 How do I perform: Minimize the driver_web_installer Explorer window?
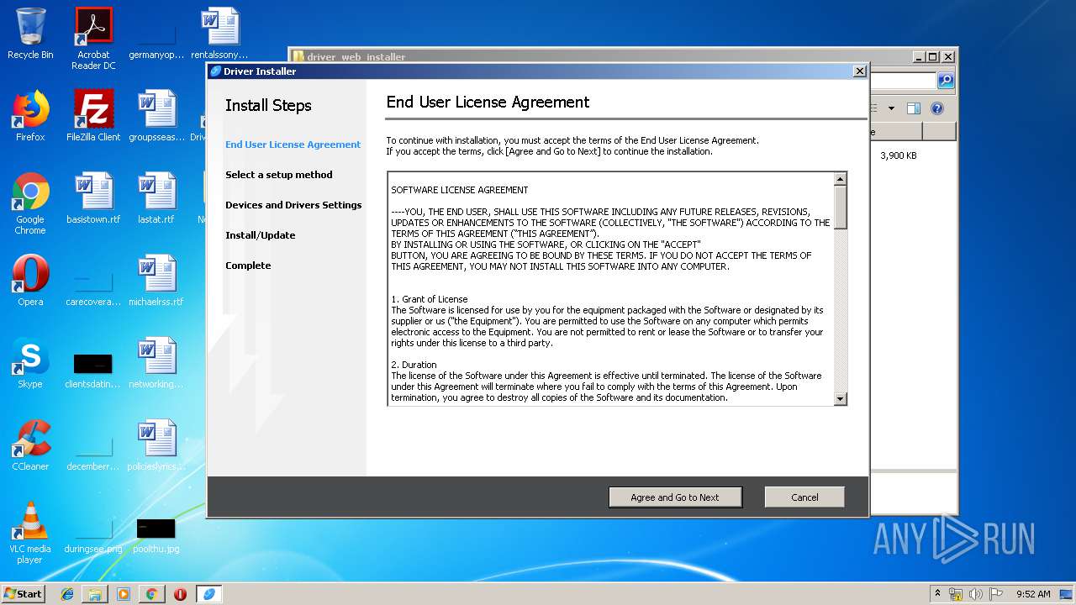pos(918,57)
